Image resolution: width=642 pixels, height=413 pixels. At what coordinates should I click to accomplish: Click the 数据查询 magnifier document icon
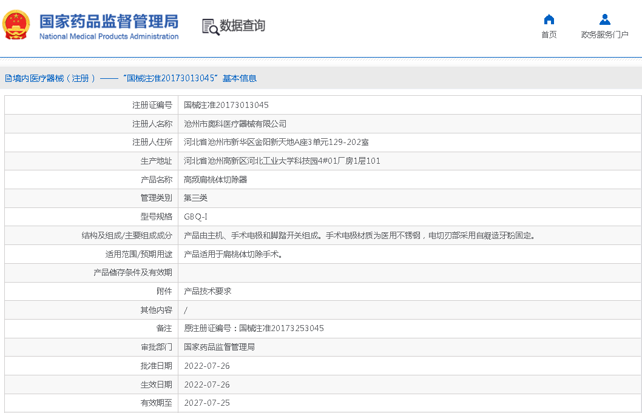click(210, 27)
